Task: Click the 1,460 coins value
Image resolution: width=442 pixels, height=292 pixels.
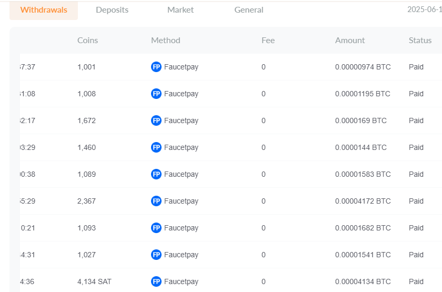Action: click(86, 147)
